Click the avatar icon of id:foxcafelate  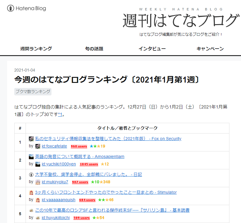tap(38, 146)
